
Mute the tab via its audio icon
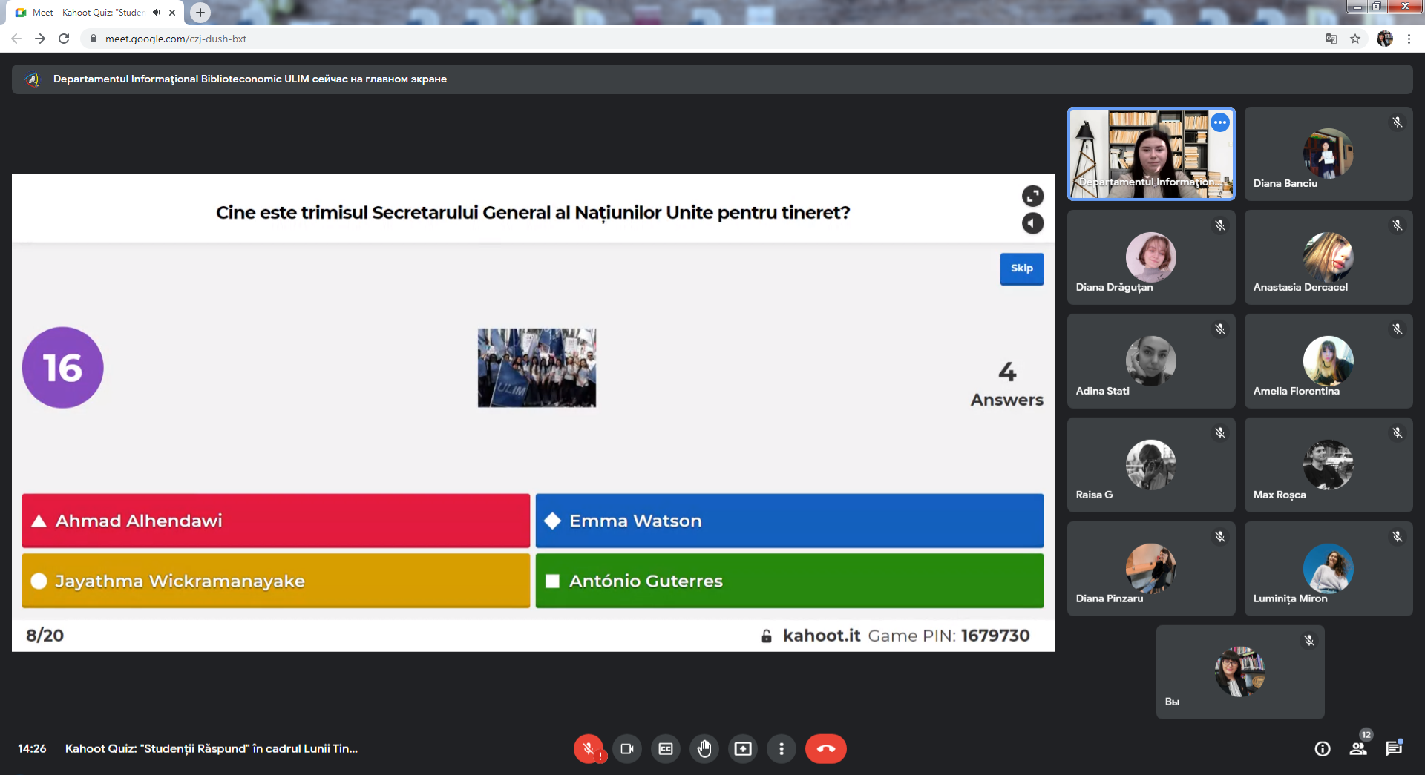(x=156, y=13)
